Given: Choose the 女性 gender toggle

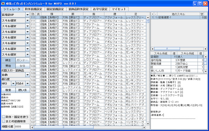Looking at the screenshot, I should (22, 66).
